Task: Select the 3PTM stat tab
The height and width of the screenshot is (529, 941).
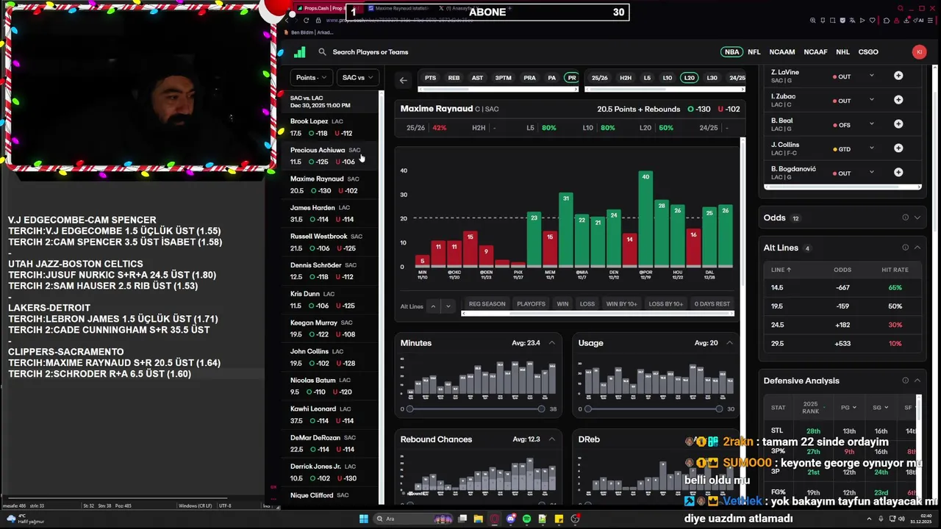Action: pyautogui.click(x=503, y=78)
